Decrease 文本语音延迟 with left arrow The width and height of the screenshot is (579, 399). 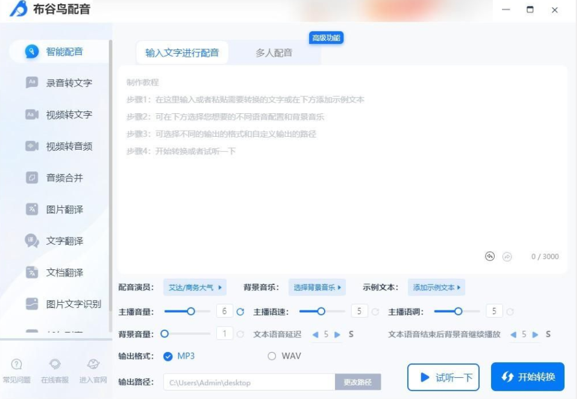pyautogui.click(x=315, y=335)
